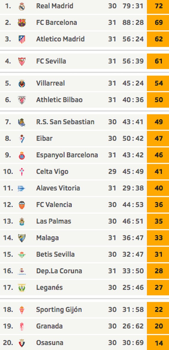Open the FC Sevilla team link
169x350 pixels.
(51, 61)
